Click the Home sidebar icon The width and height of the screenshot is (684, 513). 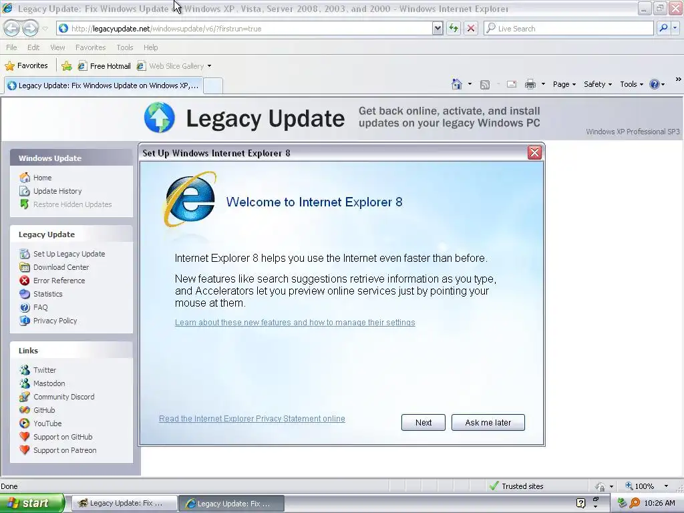(25, 178)
